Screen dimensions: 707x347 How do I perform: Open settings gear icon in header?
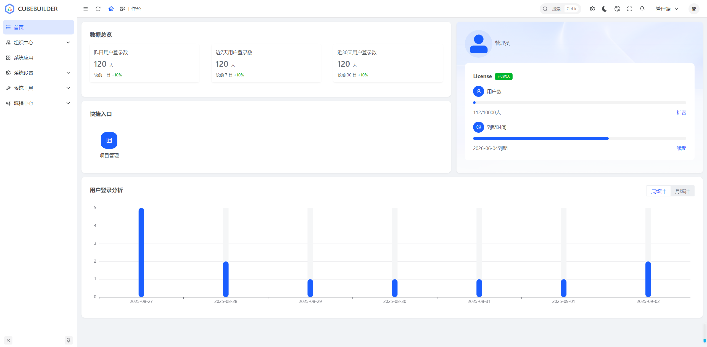(x=592, y=9)
